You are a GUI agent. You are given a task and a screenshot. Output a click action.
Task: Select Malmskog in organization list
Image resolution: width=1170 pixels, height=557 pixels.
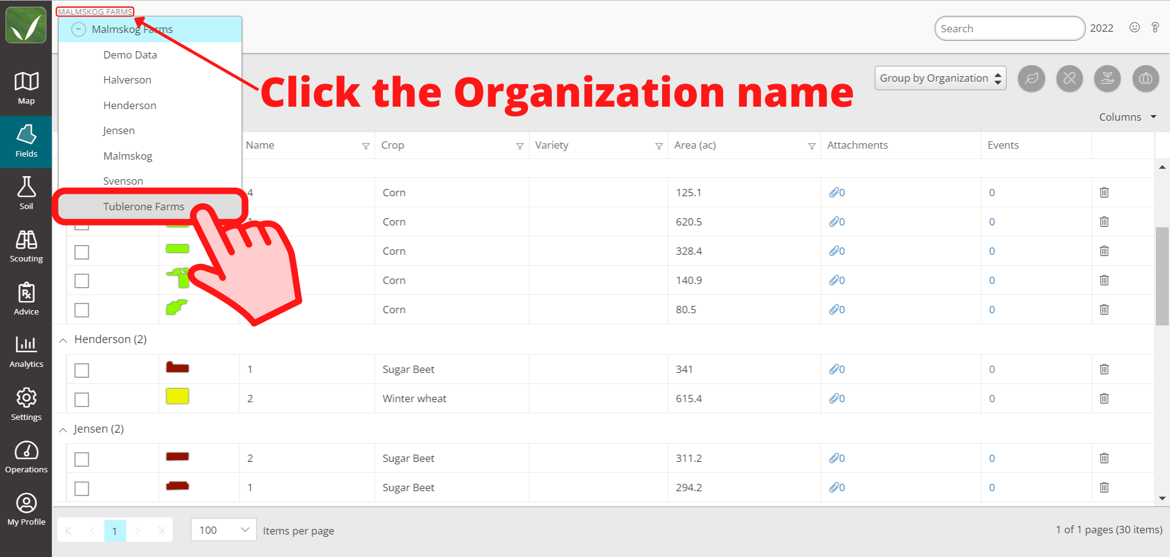point(127,156)
